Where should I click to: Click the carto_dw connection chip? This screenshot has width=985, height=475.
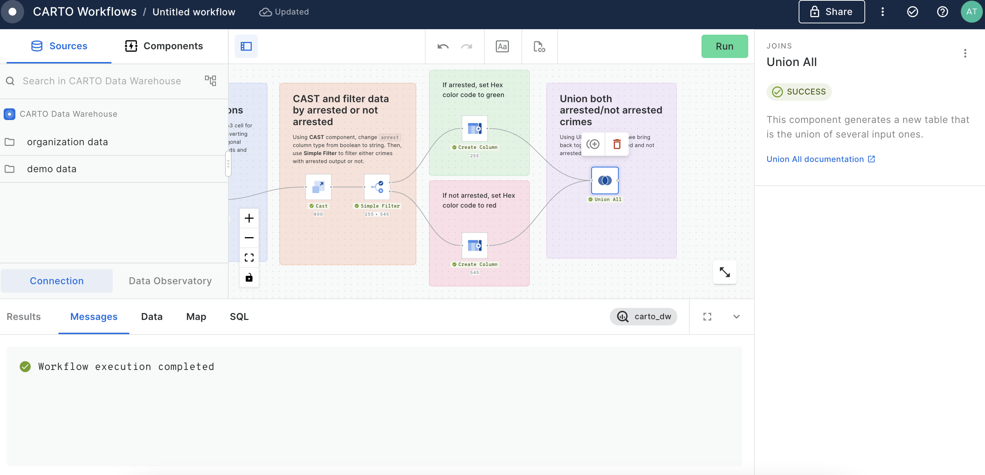point(643,316)
